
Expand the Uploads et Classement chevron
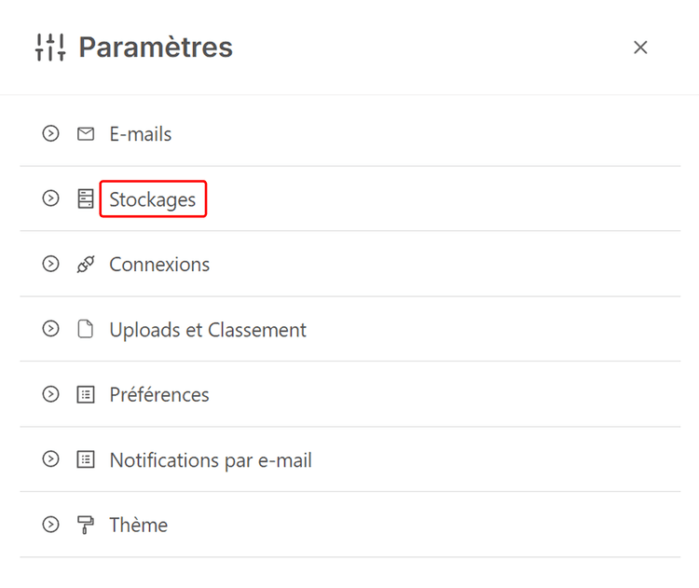[x=50, y=330]
